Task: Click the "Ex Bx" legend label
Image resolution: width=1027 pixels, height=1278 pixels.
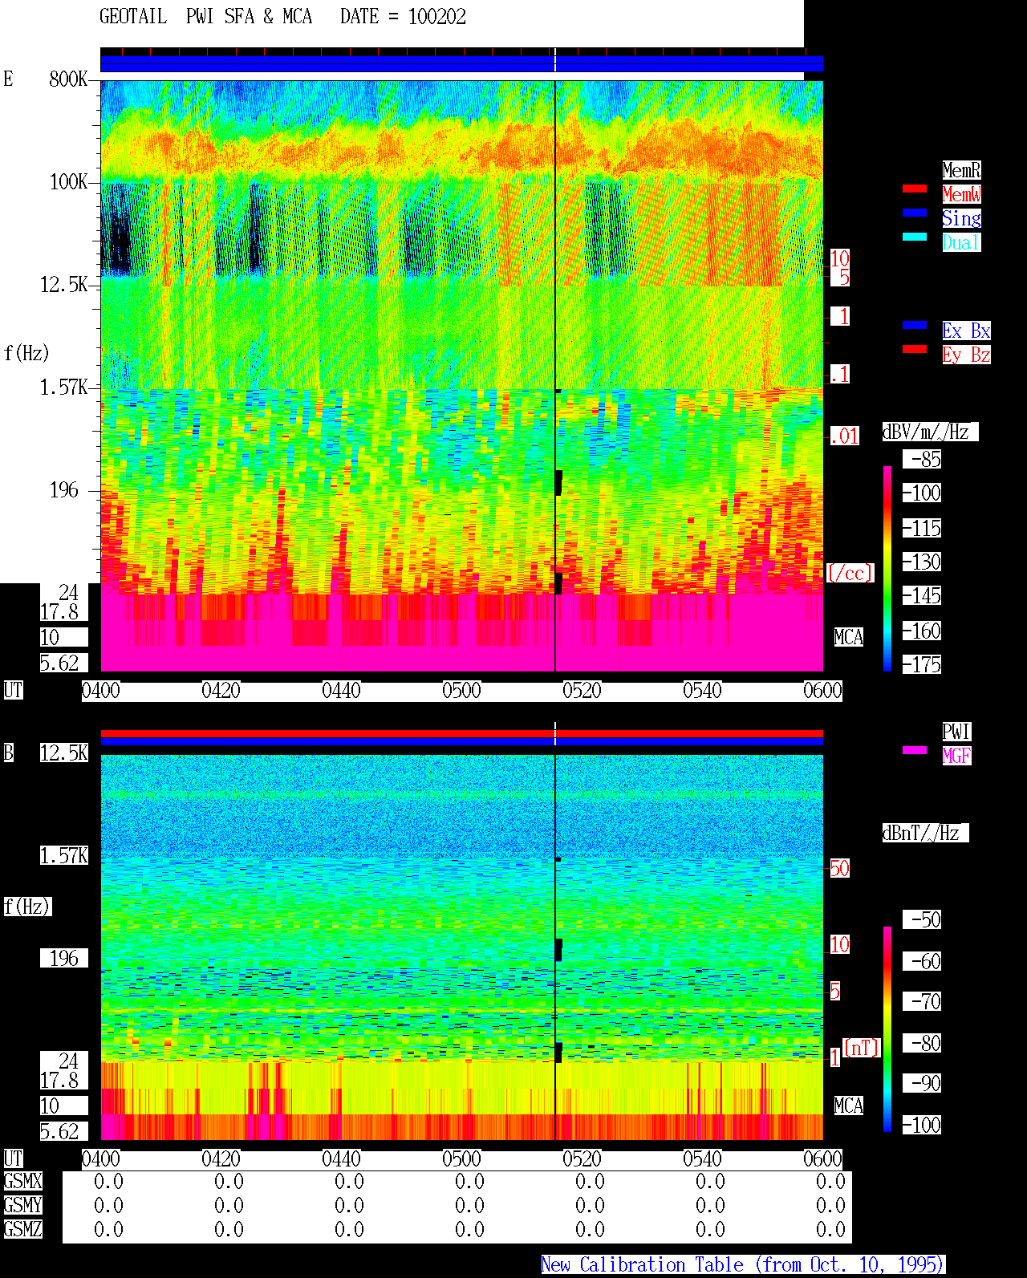Action: 966,331
